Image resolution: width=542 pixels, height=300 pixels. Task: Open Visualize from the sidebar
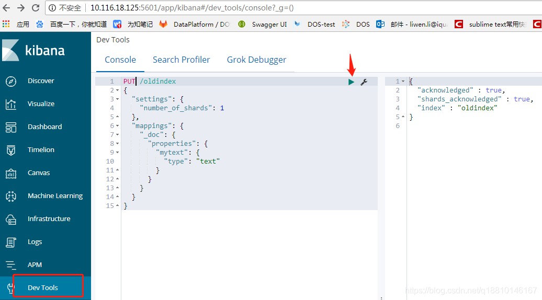[41, 103]
